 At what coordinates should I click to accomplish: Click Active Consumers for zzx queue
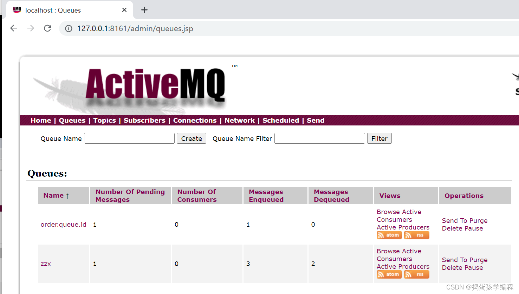tap(399, 255)
